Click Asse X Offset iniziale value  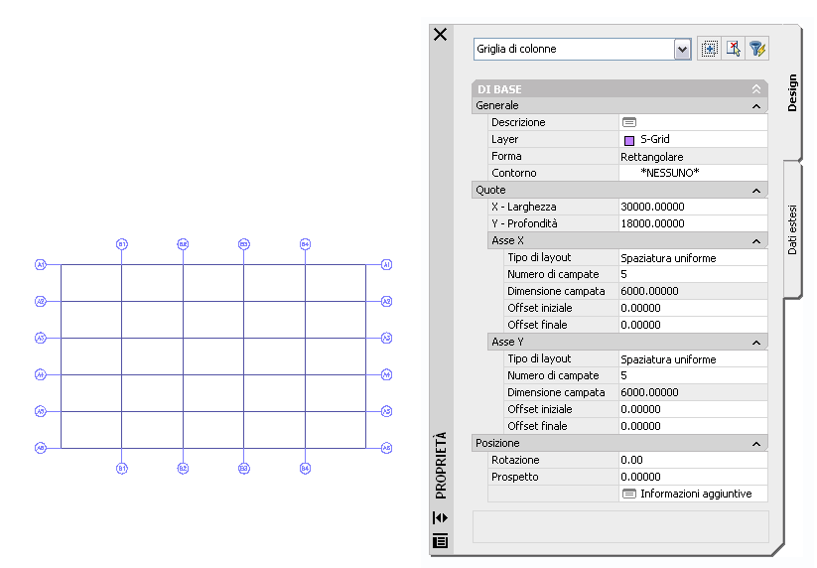tap(693, 308)
